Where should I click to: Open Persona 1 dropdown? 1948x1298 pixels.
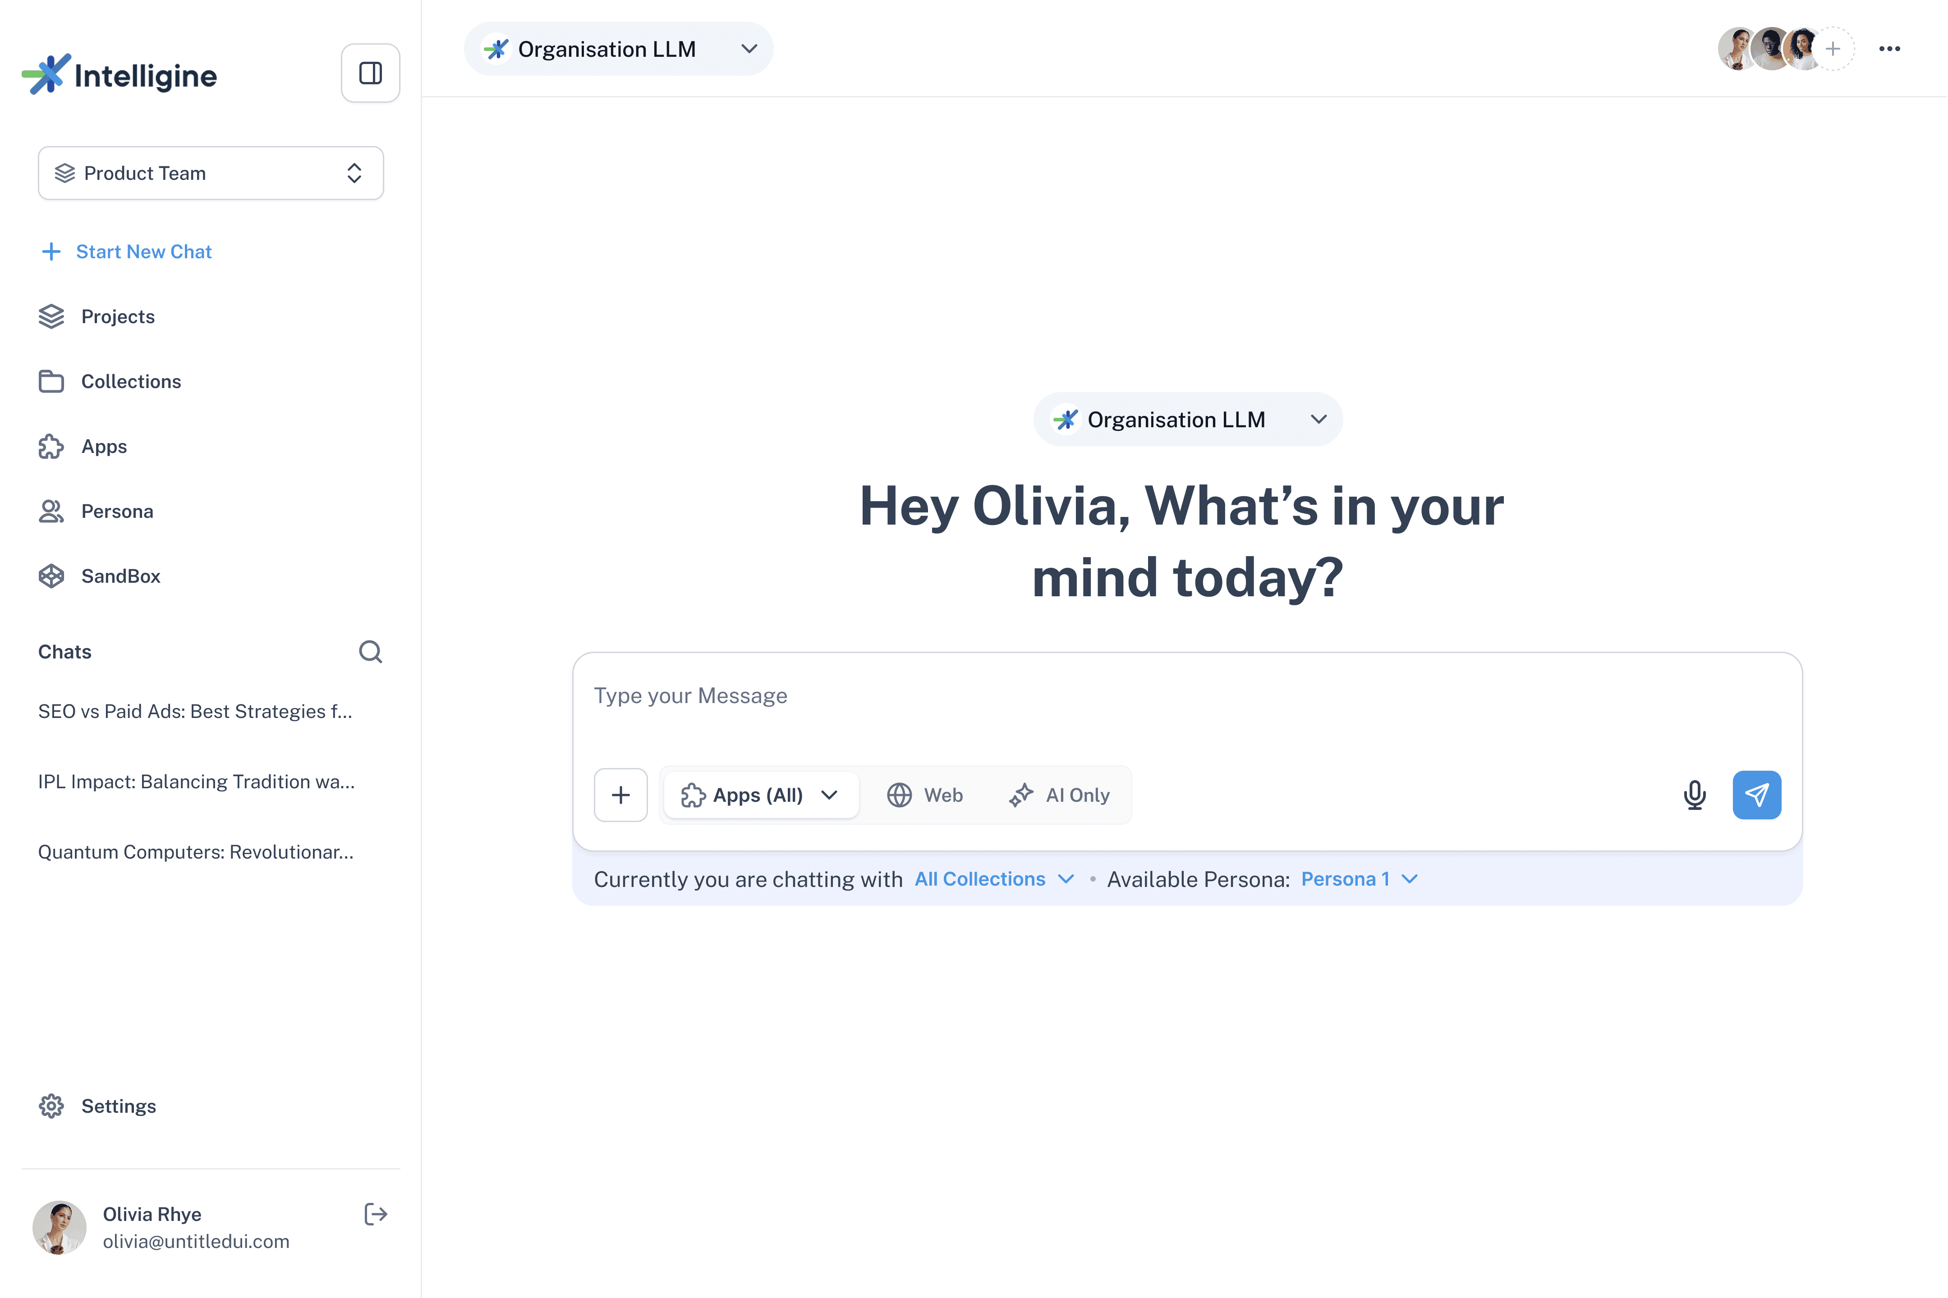coord(1358,879)
